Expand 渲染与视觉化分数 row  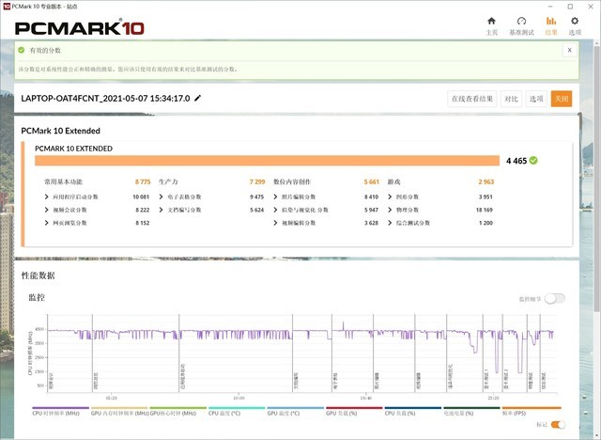[x=275, y=210]
